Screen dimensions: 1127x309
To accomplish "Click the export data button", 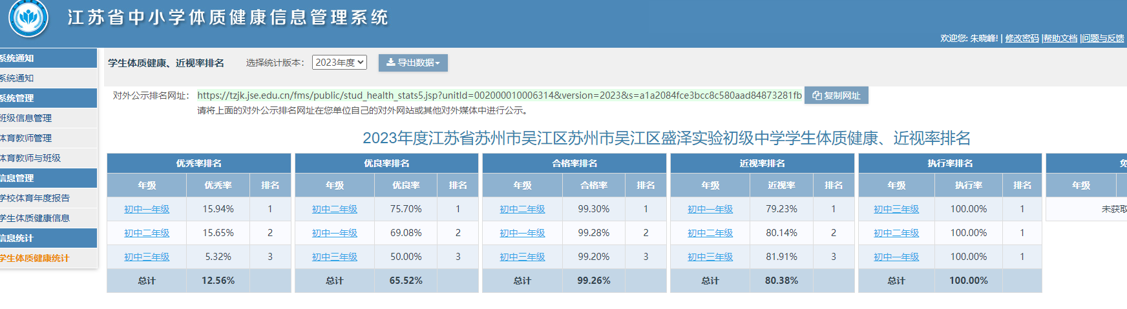I will click(413, 63).
